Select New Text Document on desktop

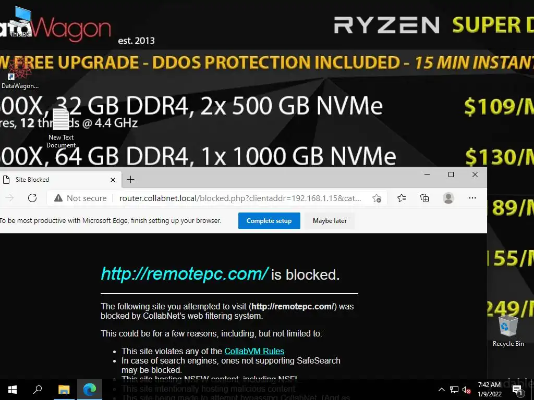pos(61,128)
